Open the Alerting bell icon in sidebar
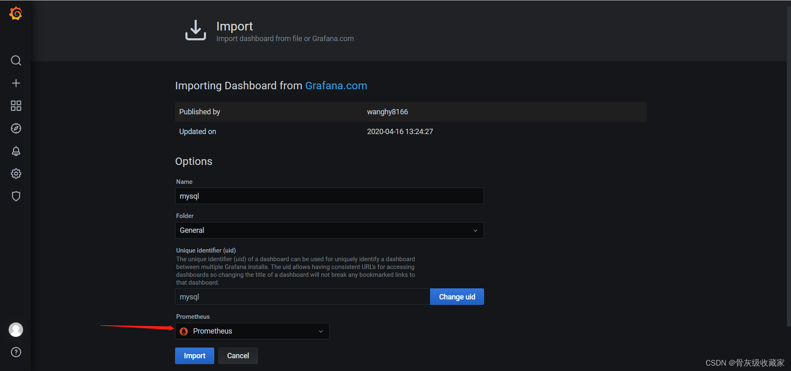The image size is (791, 371). click(x=16, y=151)
